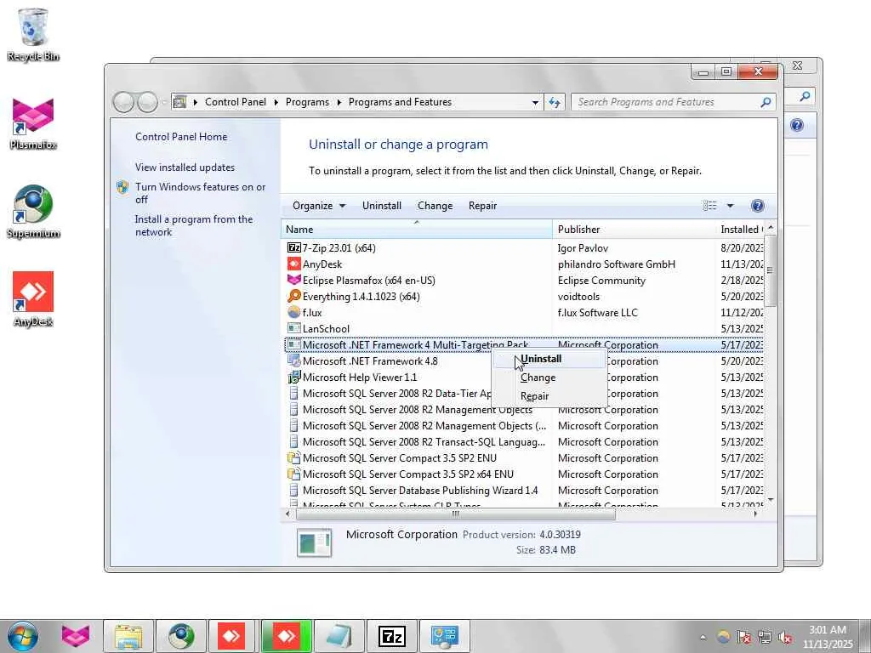Open the Plasmafox desktop shortcut

(x=33, y=123)
